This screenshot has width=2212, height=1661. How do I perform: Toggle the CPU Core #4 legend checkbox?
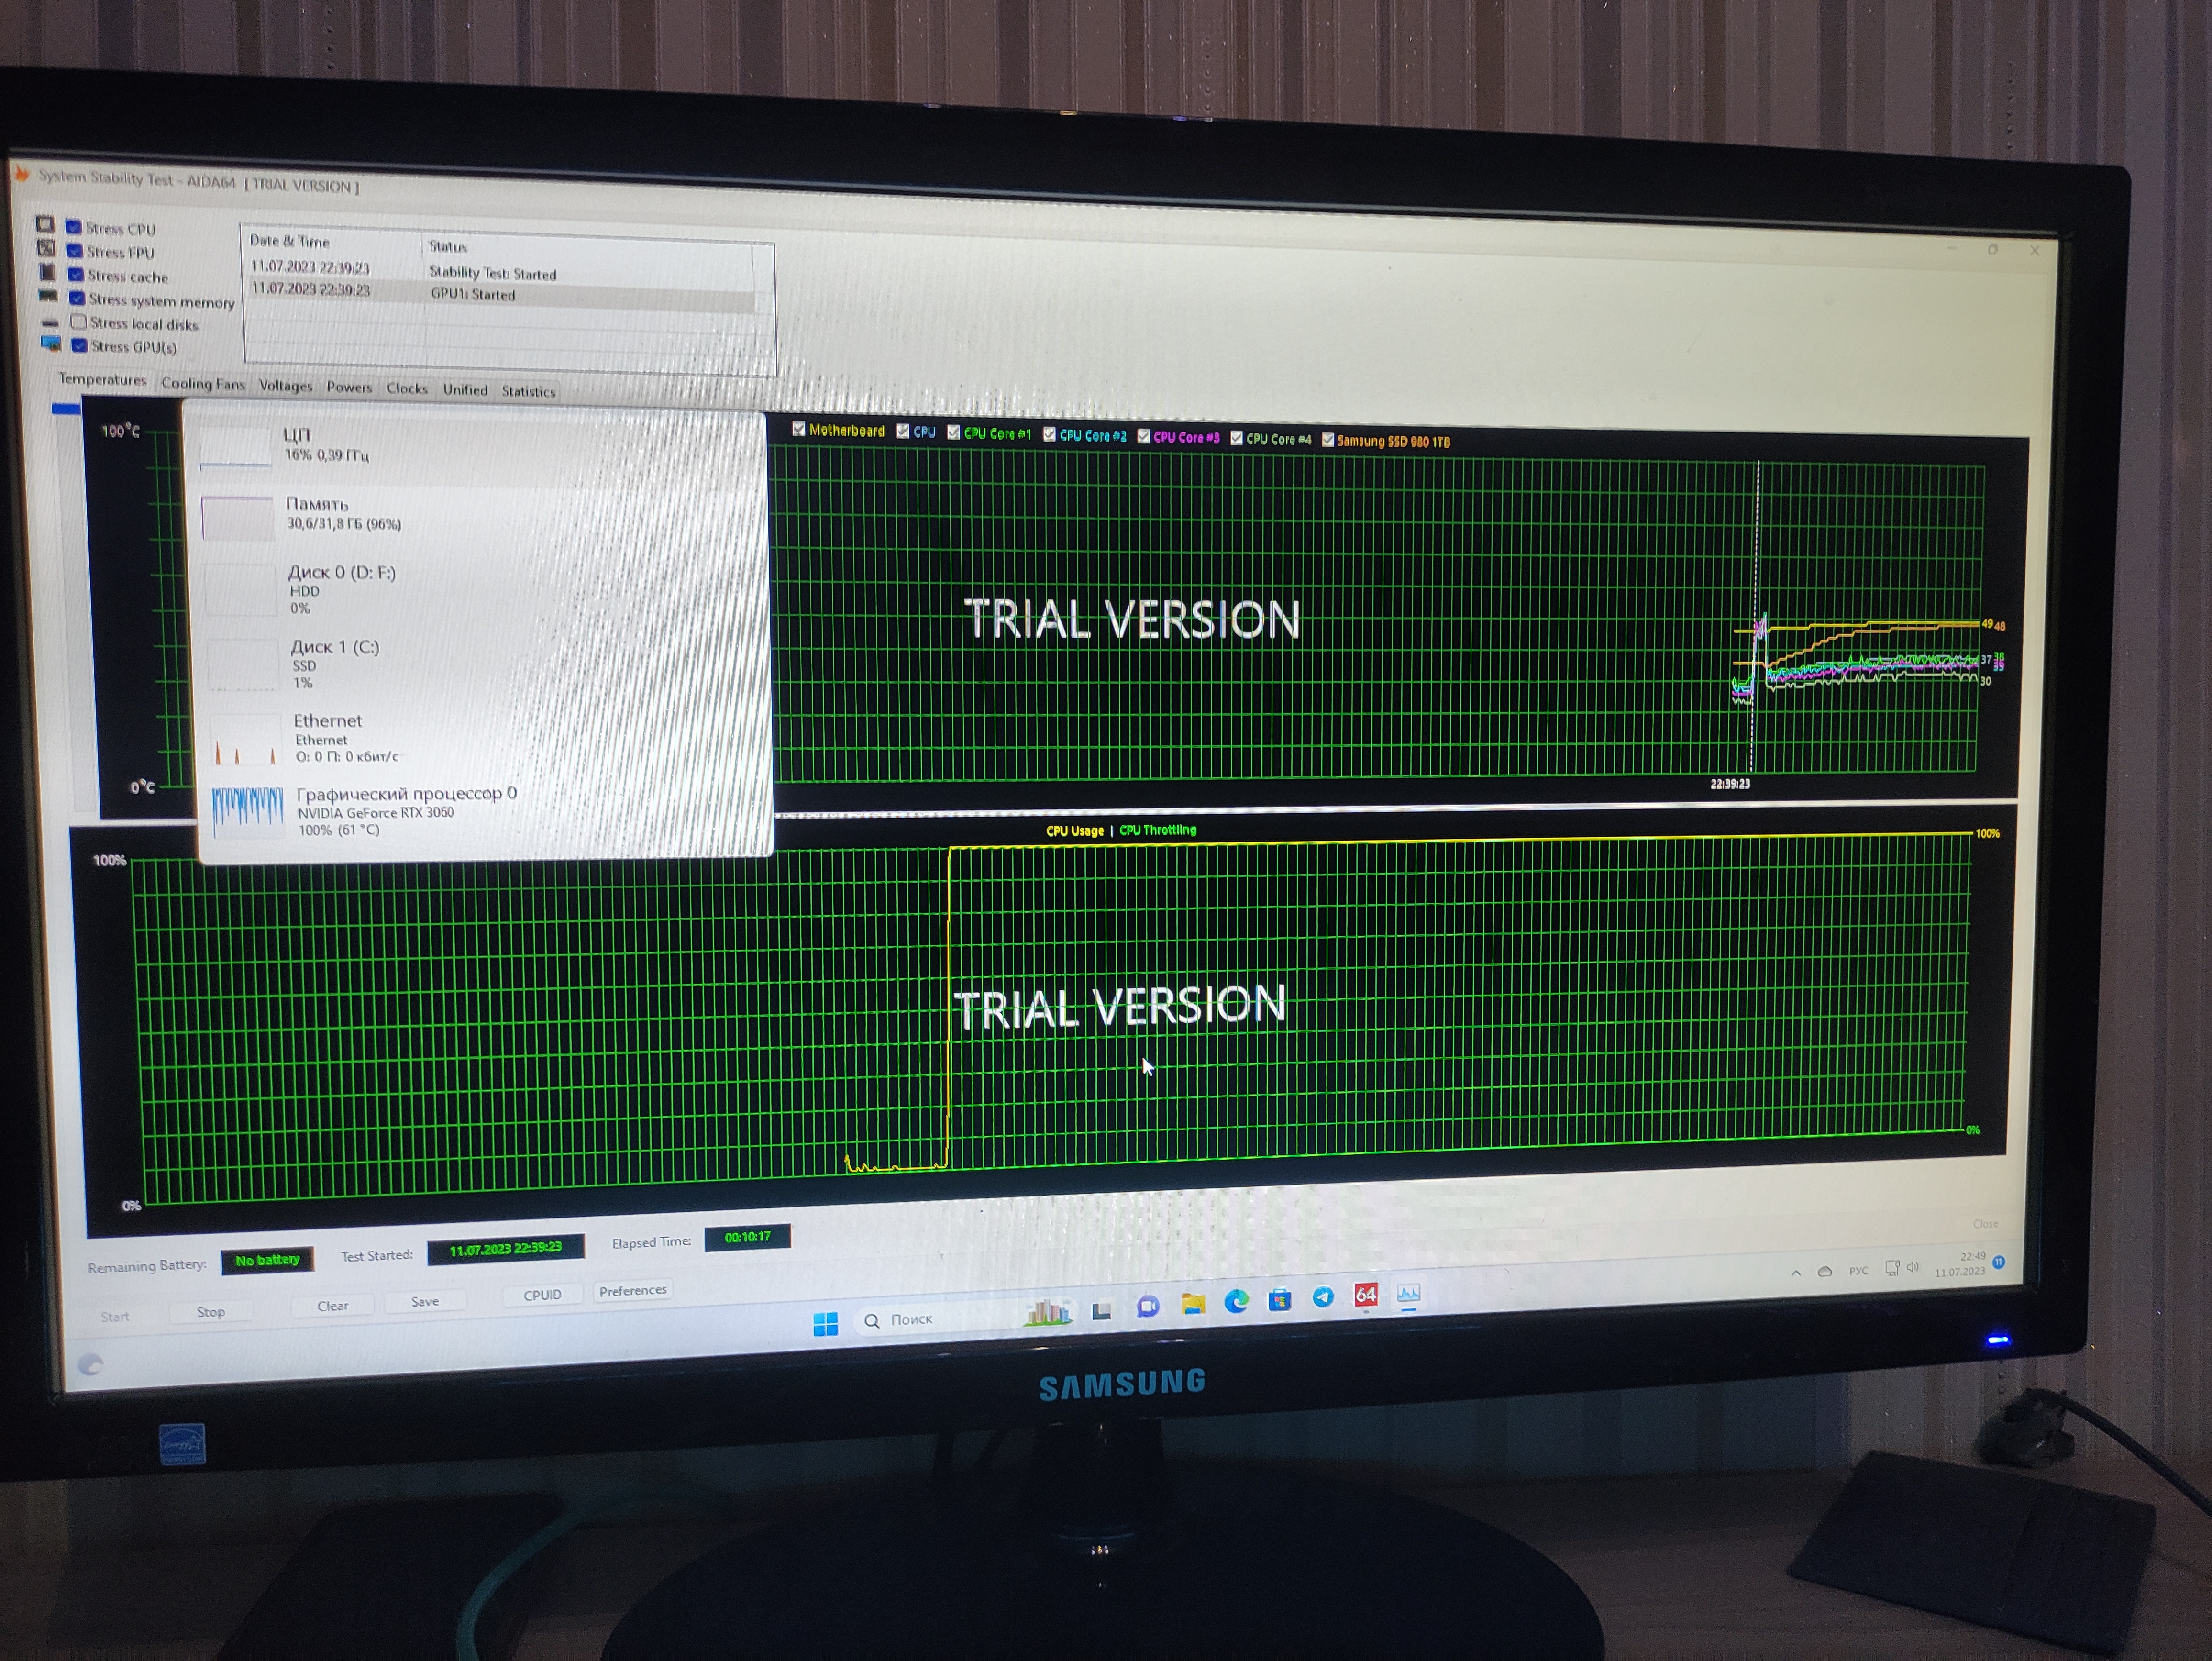(x=1236, y=438)
